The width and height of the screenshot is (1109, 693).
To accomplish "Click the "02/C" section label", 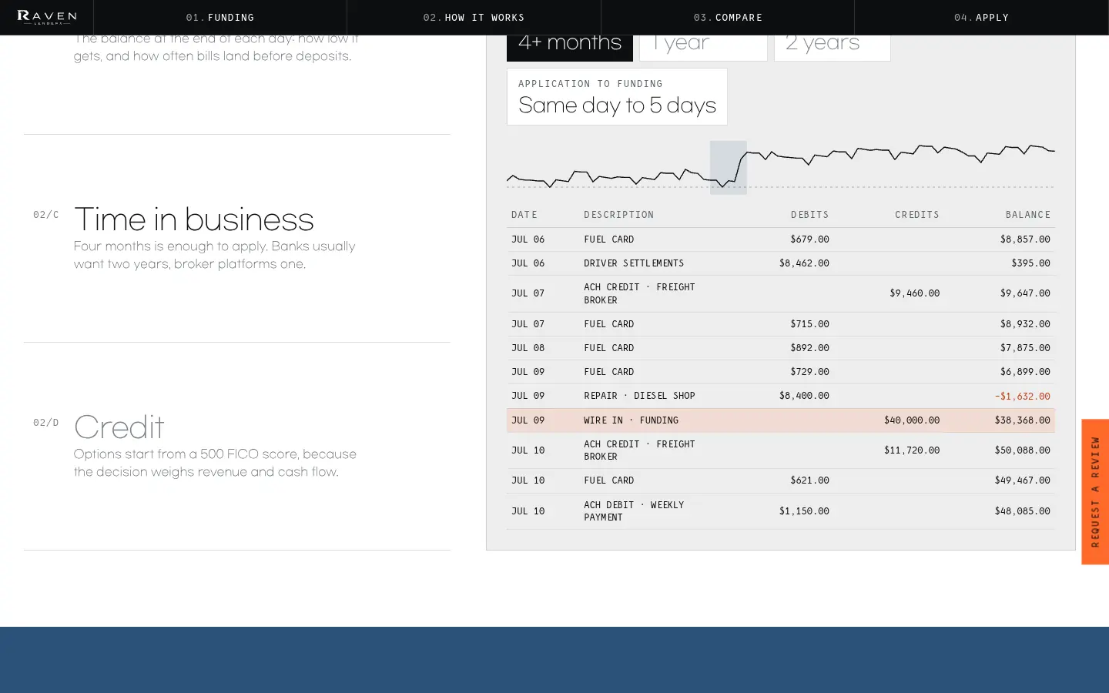I will [x=46, y=215].
